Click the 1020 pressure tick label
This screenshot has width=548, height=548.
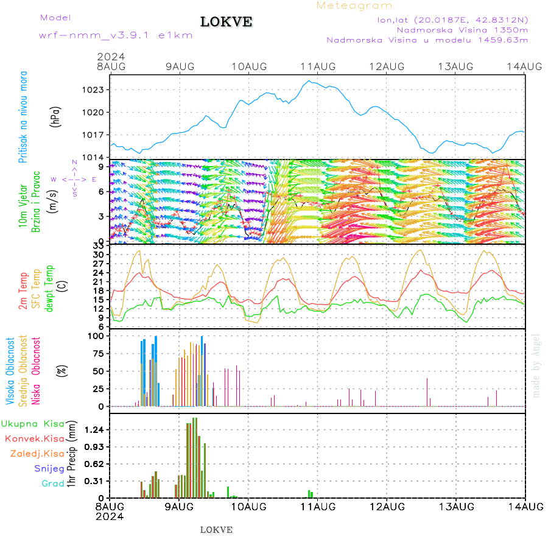93,113
